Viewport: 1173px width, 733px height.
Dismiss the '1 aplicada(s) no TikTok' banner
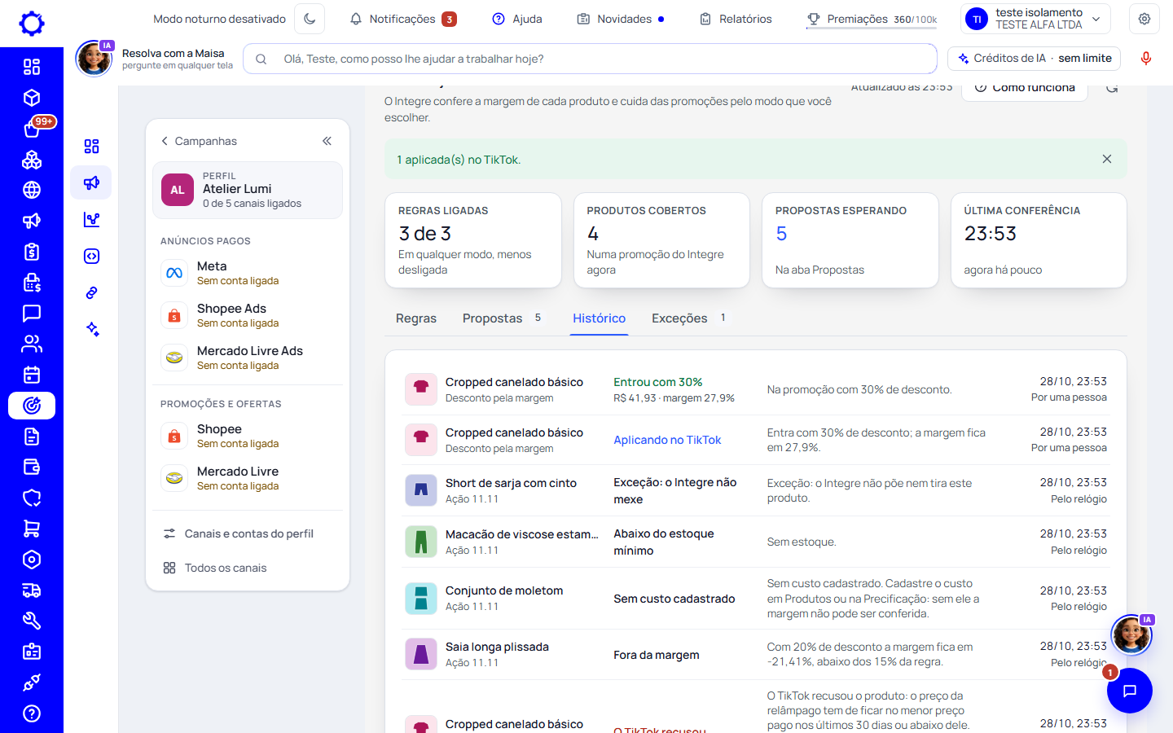click(1107, 160)
